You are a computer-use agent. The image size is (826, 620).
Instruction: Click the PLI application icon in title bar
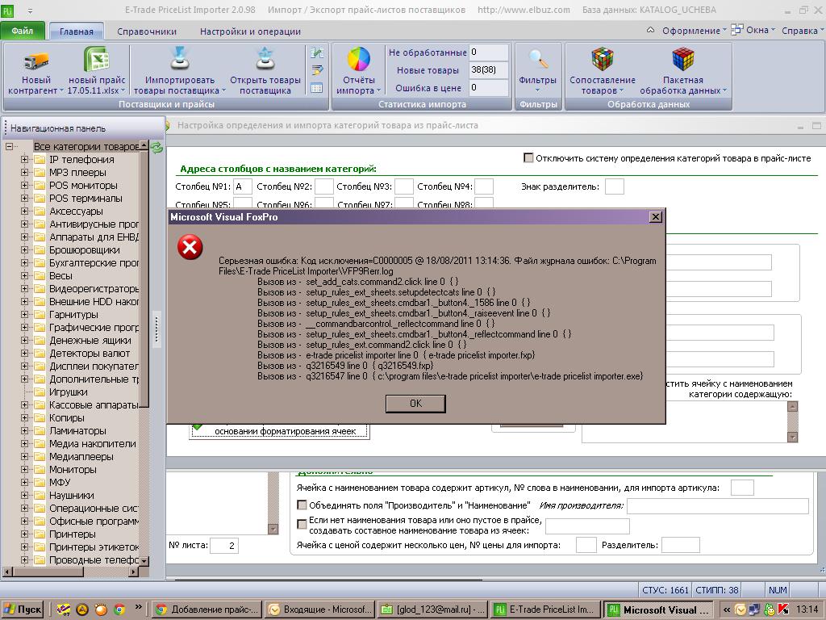[7, 10]
